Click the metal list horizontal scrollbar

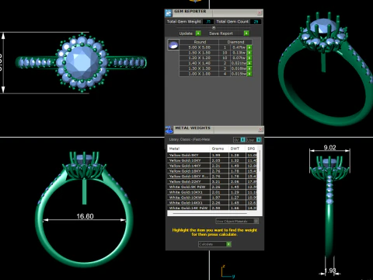click(210, 213)
